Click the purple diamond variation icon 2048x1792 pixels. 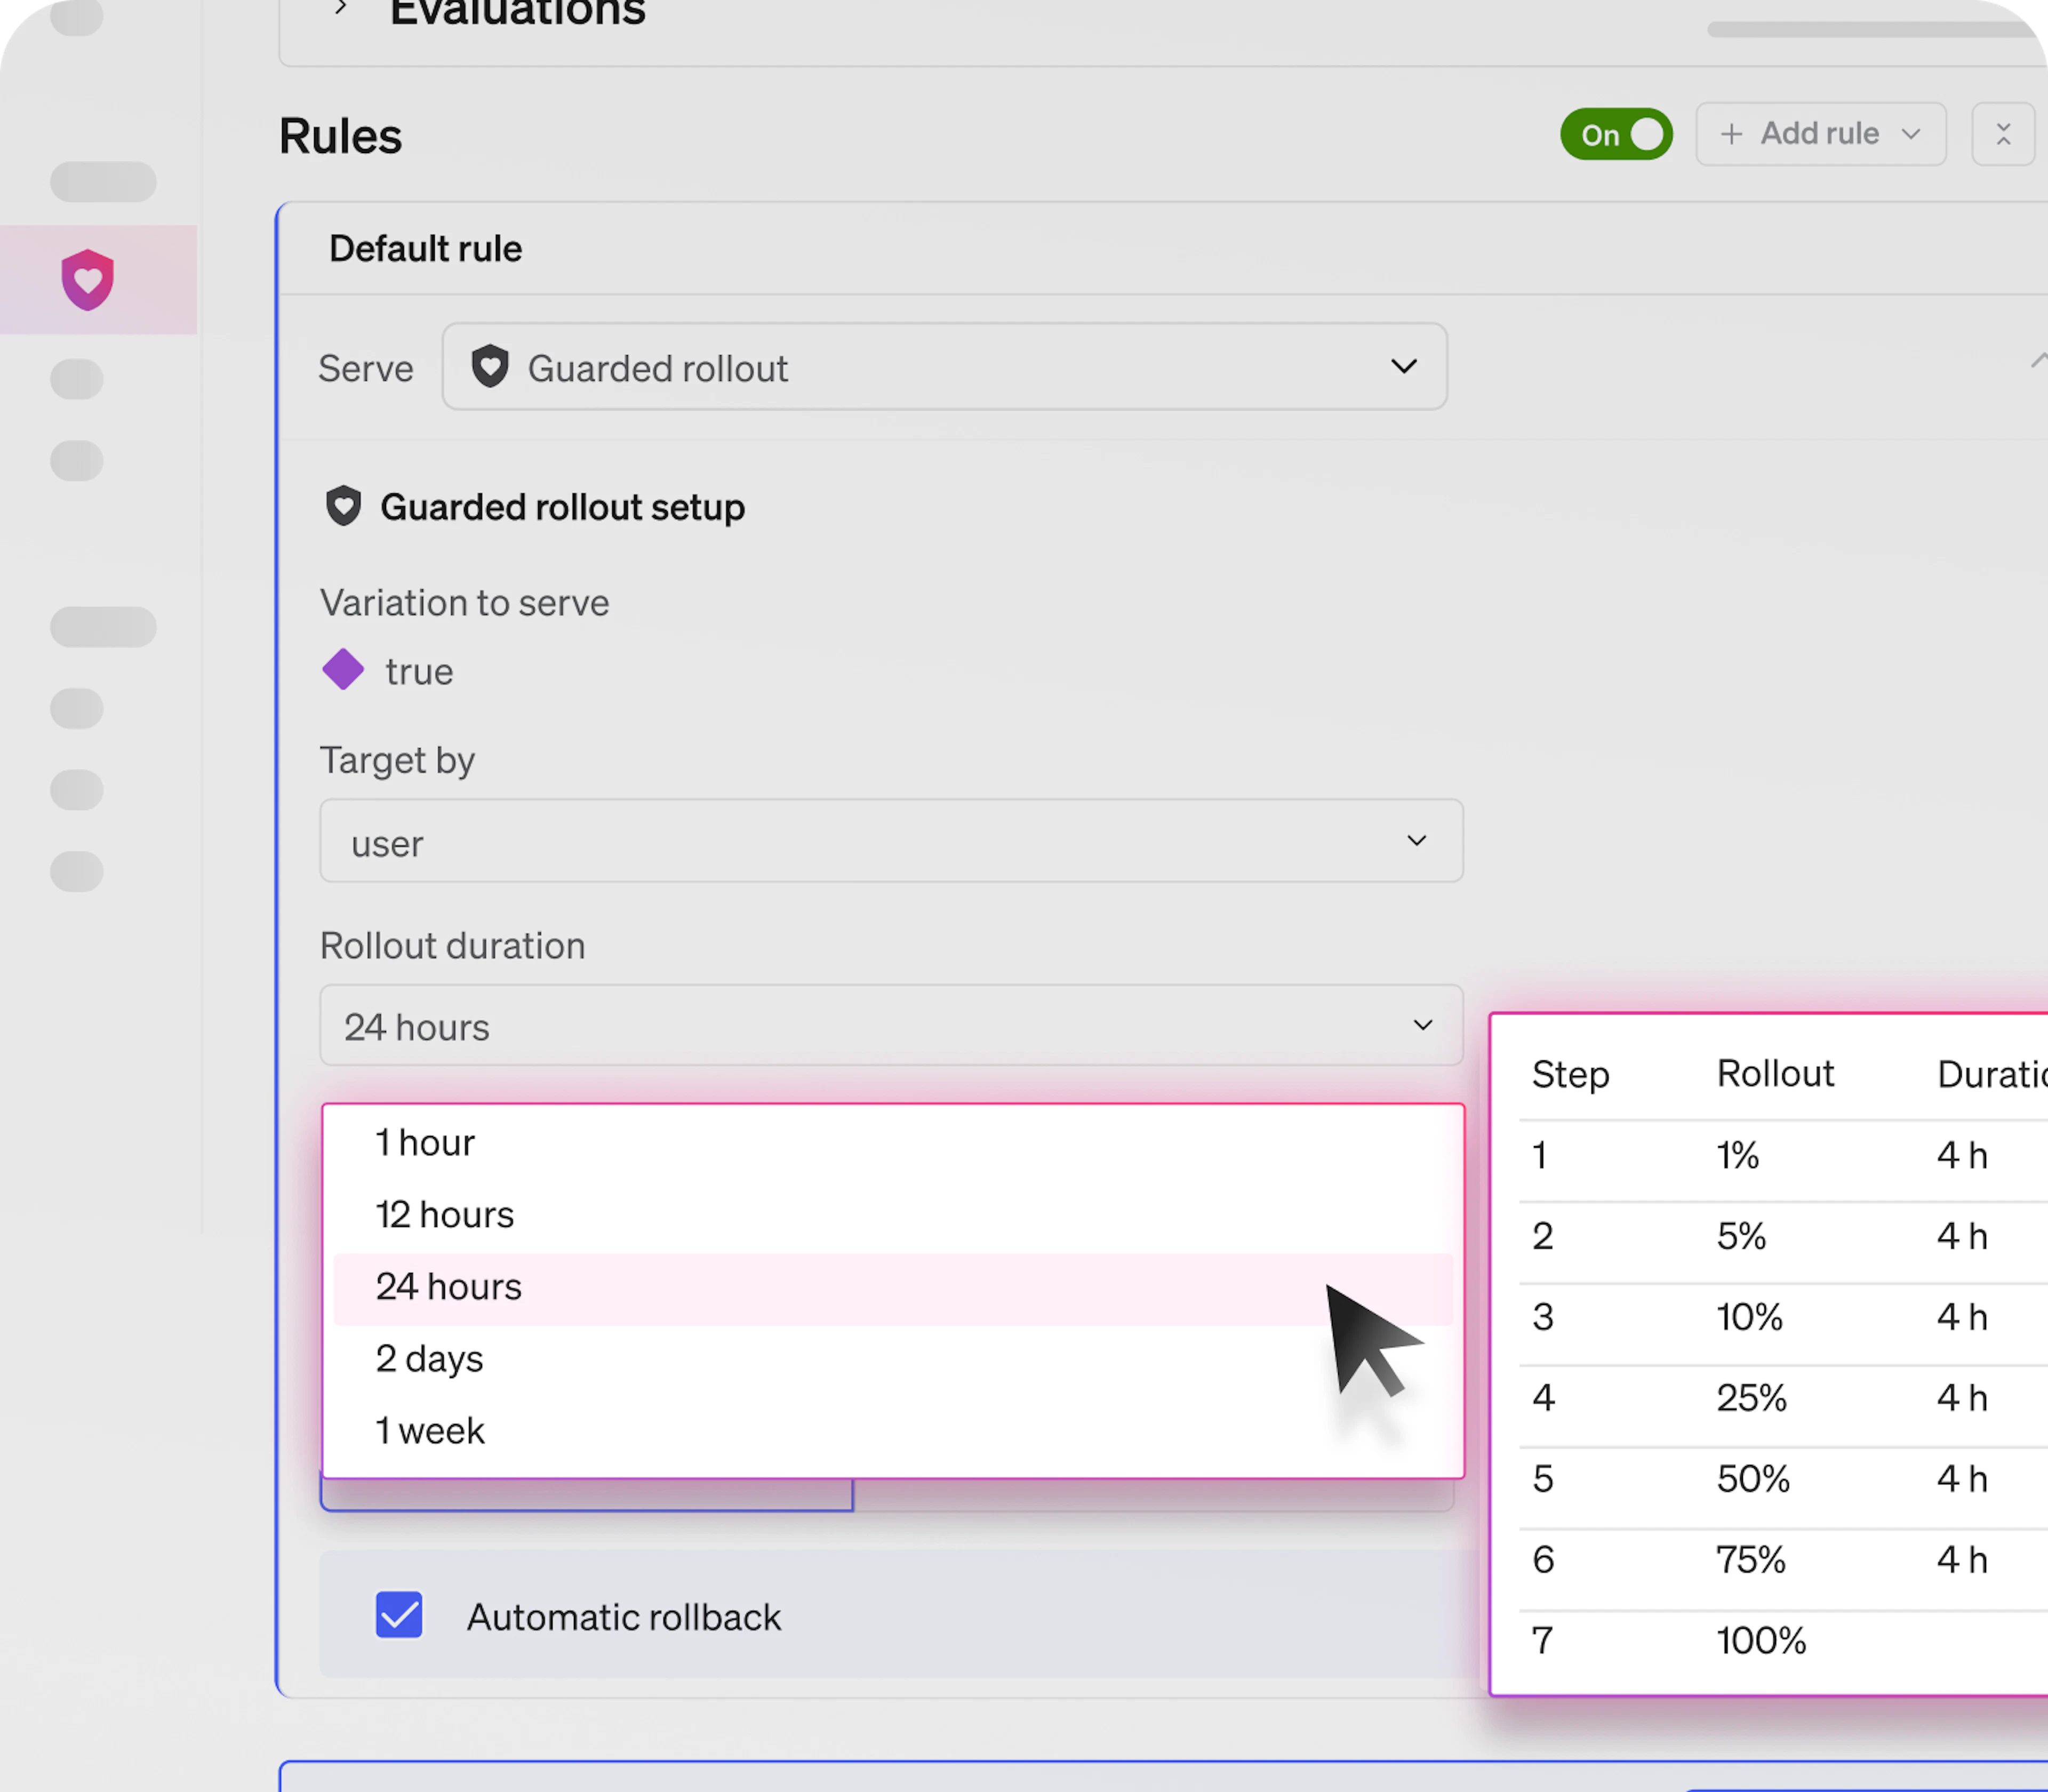[343, 669]
